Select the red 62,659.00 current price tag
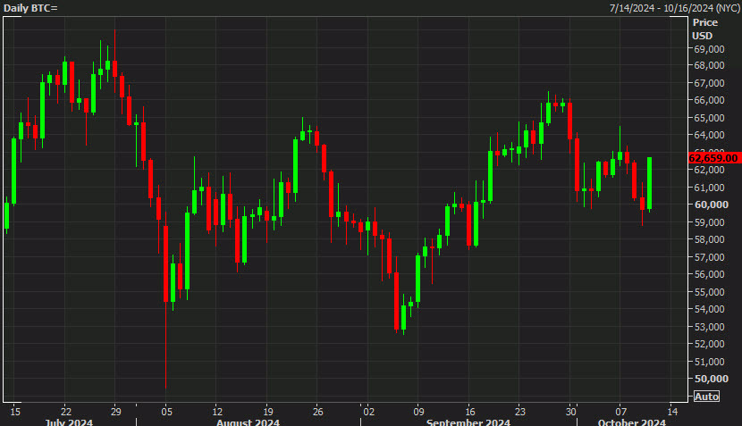The height and width of the screenshot is (426, 742). coord(713,158)
